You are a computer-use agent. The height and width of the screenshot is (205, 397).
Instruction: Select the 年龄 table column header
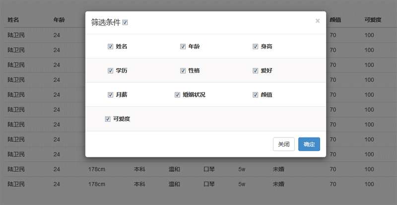tap(59, 20)
